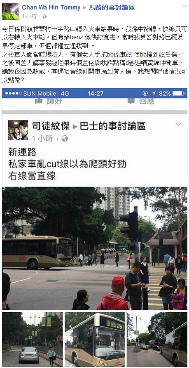Viewport: 189px width, 368px height.
Task: Click the globe icon beside 司徒紋傑's 1小時 timestamp
Action: click(65, 139)
